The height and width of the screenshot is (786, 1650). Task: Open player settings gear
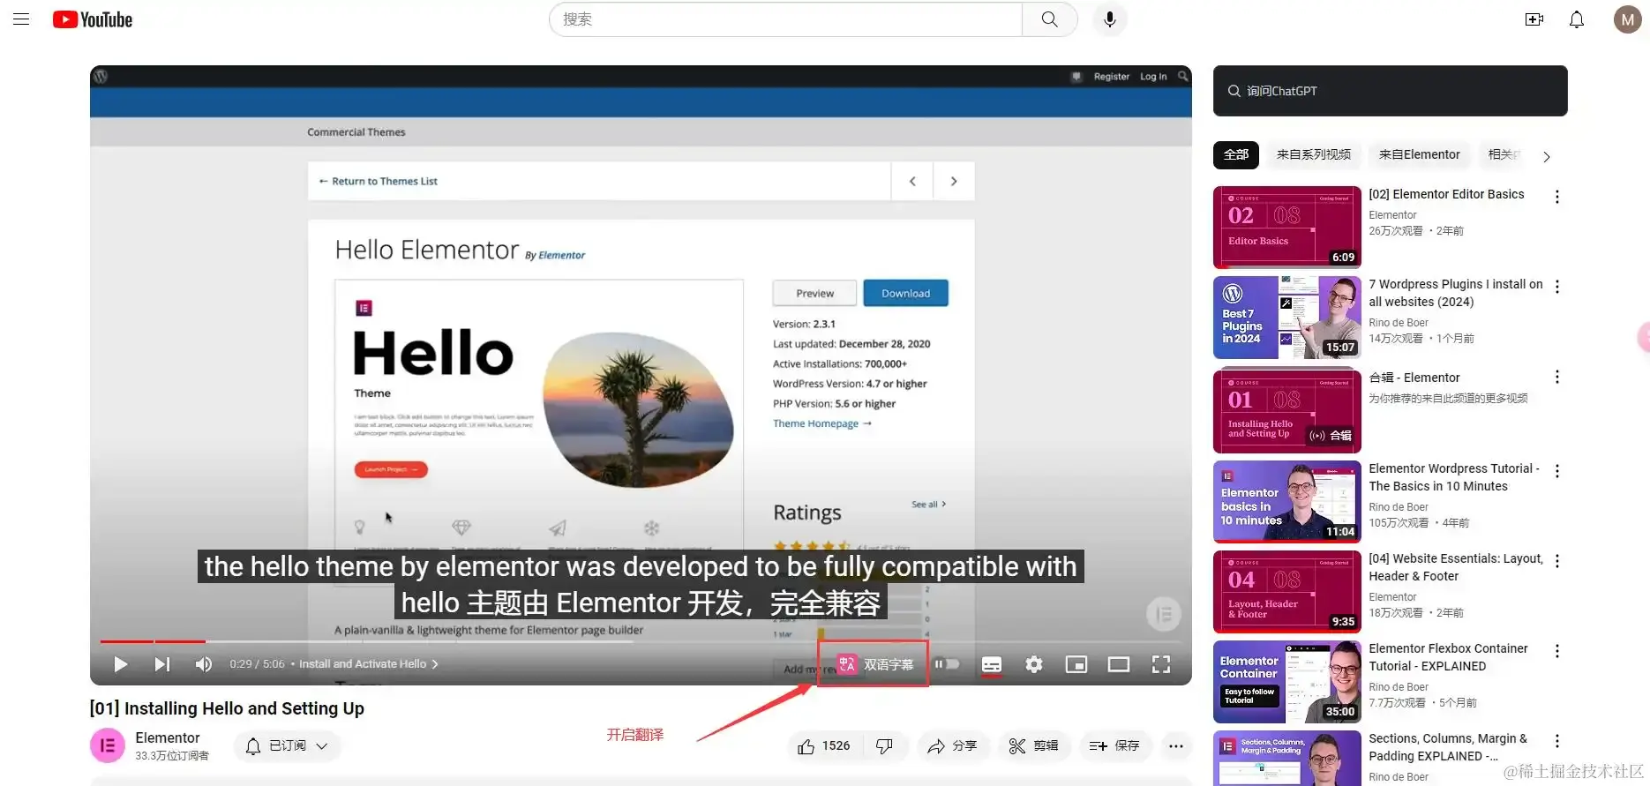[1034, 664]
